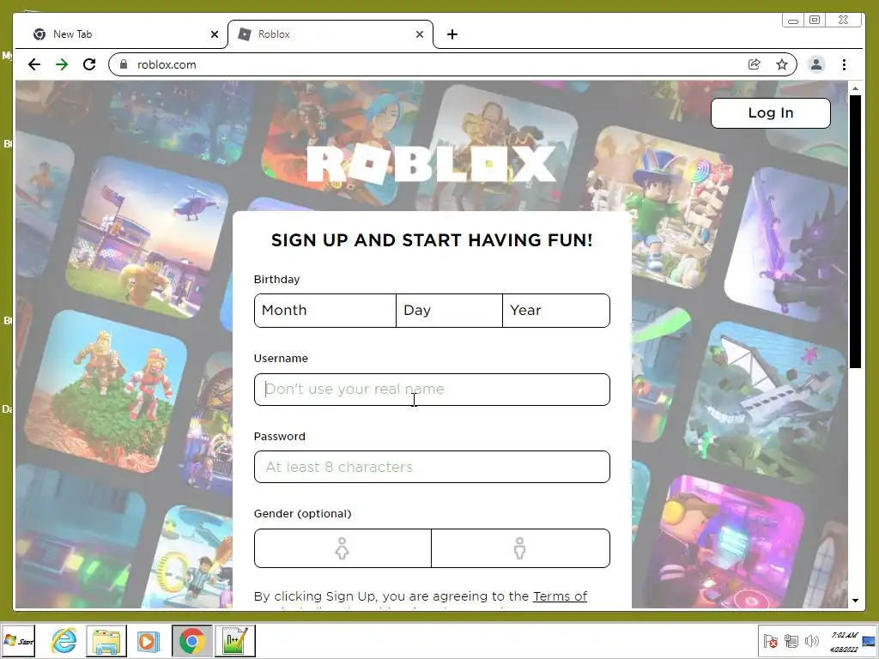This screenshot has width=879, height=659.
Task: Click the page scroll down arrow
Action: [855, 600]
